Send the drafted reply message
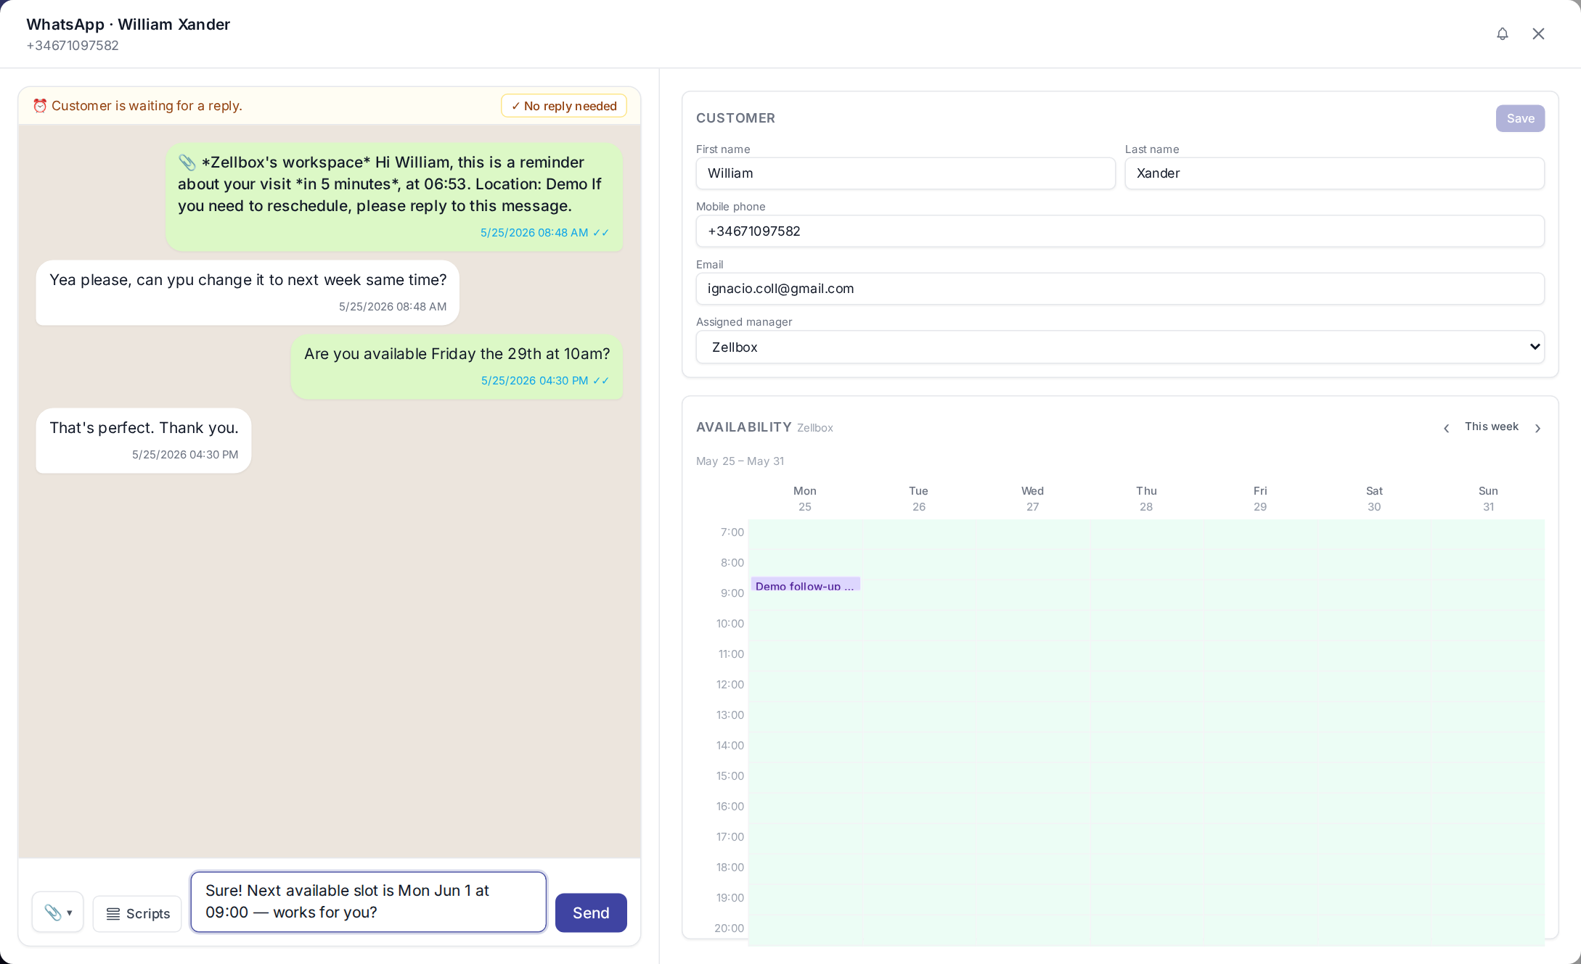Screen dimensions: 1581x964 tap(591, 912)
